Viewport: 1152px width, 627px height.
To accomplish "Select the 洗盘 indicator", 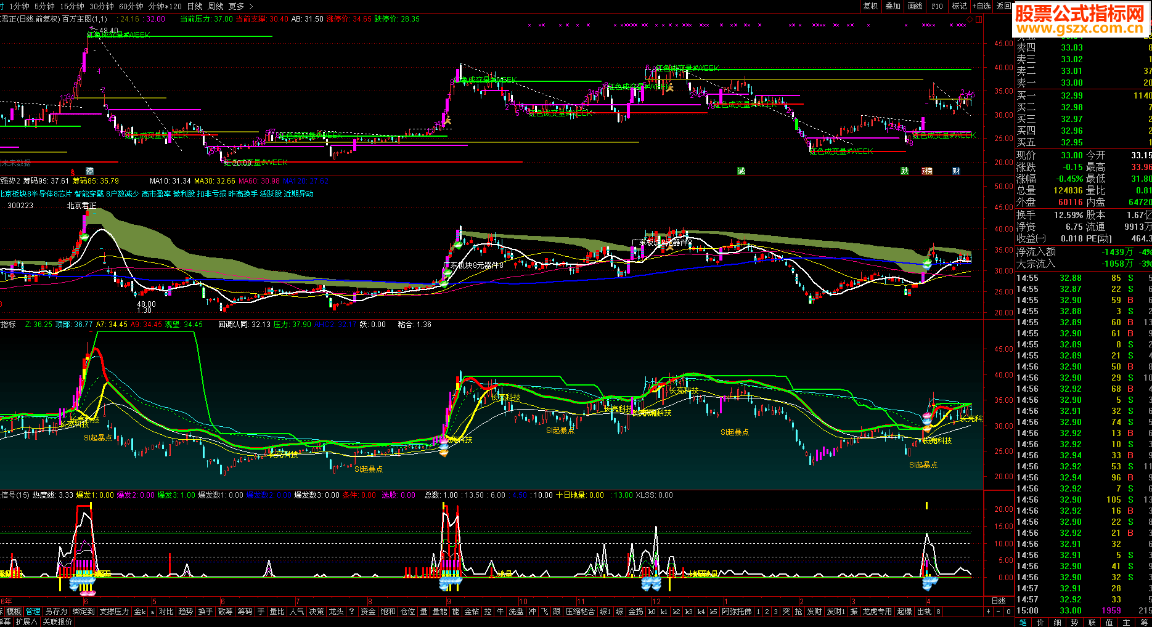I will pyautogui.click(x=516, y=612).
